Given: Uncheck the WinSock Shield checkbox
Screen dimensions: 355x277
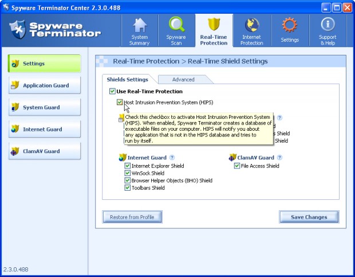Looking at the screenshot, I should coord(128,173).
